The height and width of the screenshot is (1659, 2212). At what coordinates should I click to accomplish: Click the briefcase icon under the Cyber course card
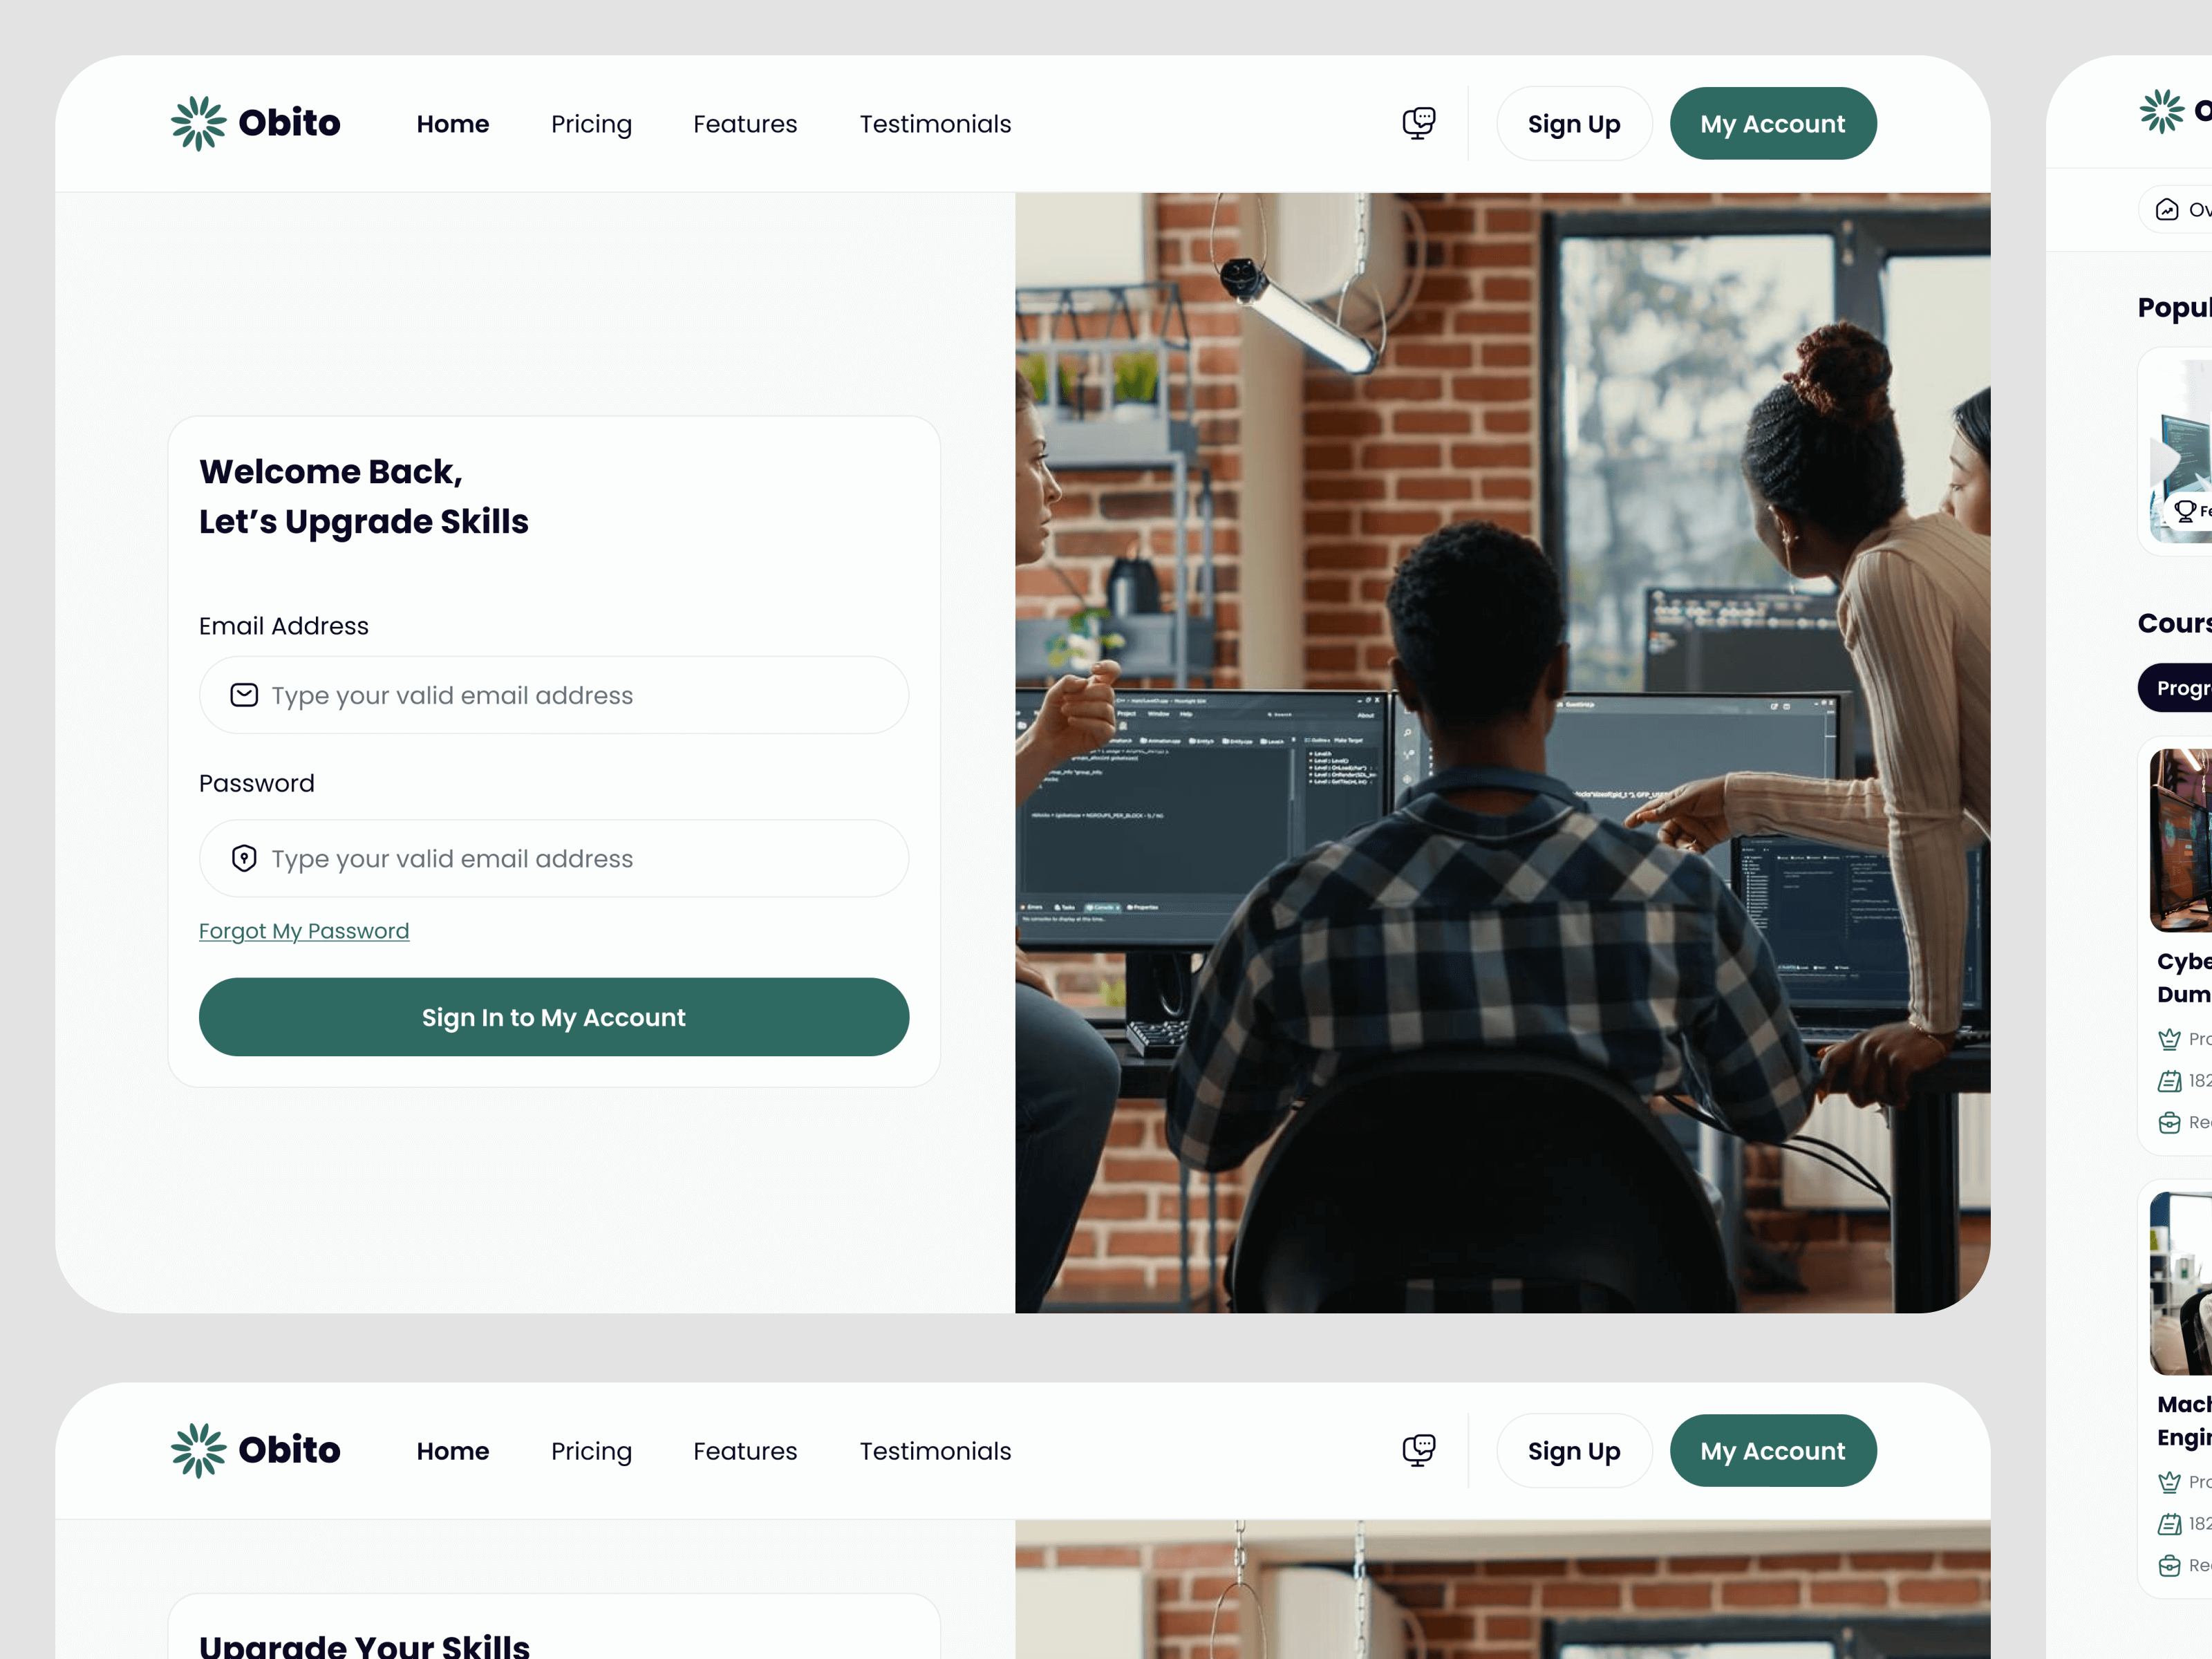pyautogui.click(x=2169, y=1122)
